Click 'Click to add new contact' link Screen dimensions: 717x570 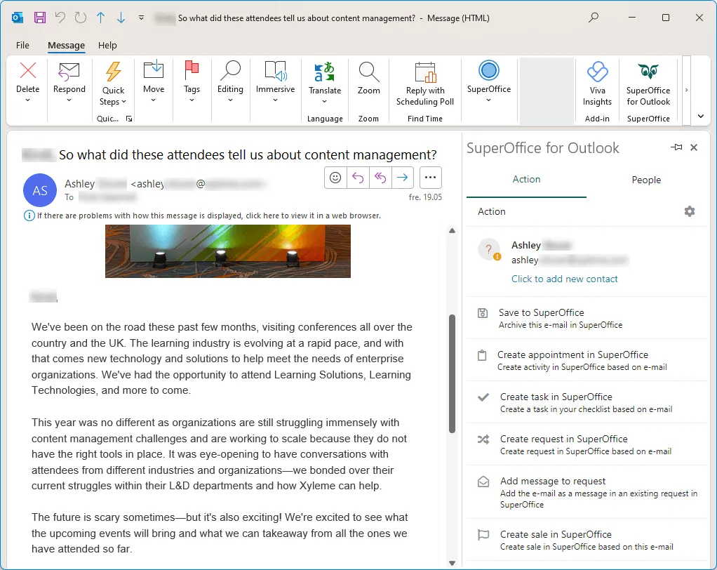[564, 279]
